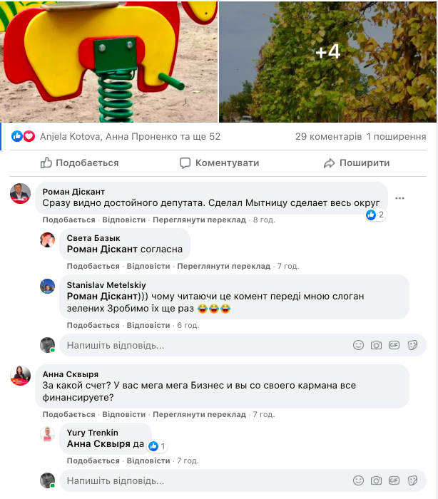This screenshot has width=438, height=499.
Task: Click Відповісти under Анна Сквыря comment
Action: coord(124,414)
